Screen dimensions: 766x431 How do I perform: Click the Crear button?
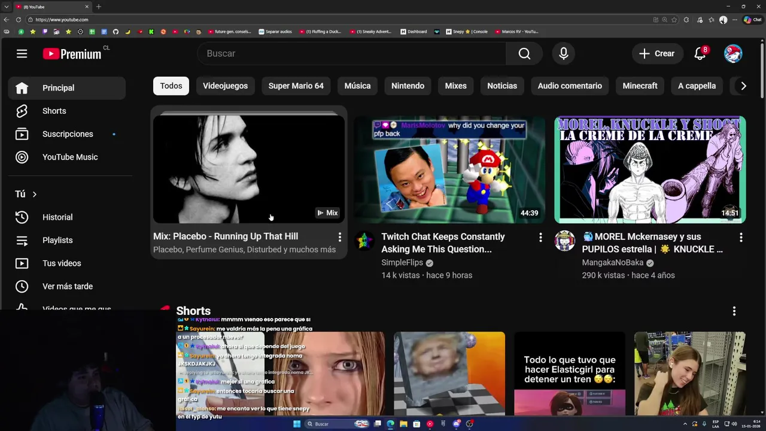coord(658,54)
